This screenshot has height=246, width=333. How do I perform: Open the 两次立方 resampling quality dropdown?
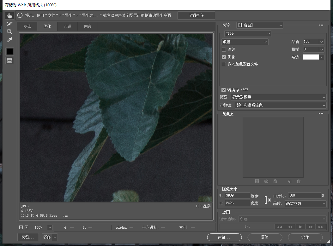(x=305, y=204)
